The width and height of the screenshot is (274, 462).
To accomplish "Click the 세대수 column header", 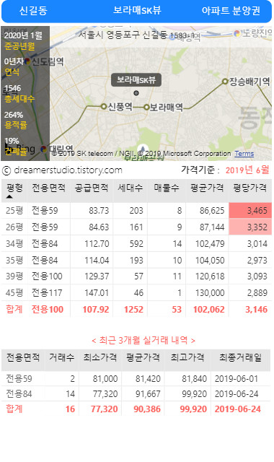I will coord(130,188).
